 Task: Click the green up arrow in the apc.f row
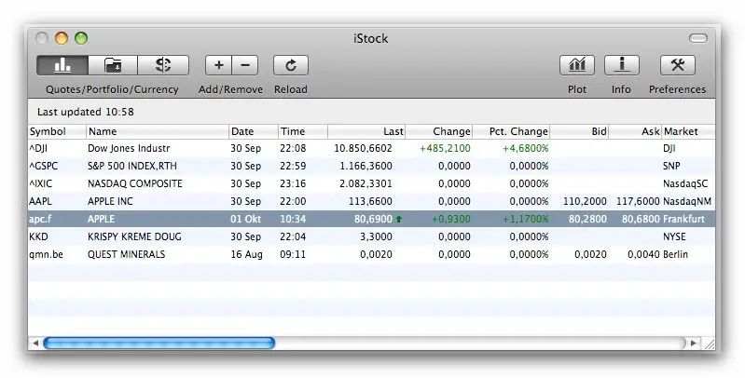point(399,219)
